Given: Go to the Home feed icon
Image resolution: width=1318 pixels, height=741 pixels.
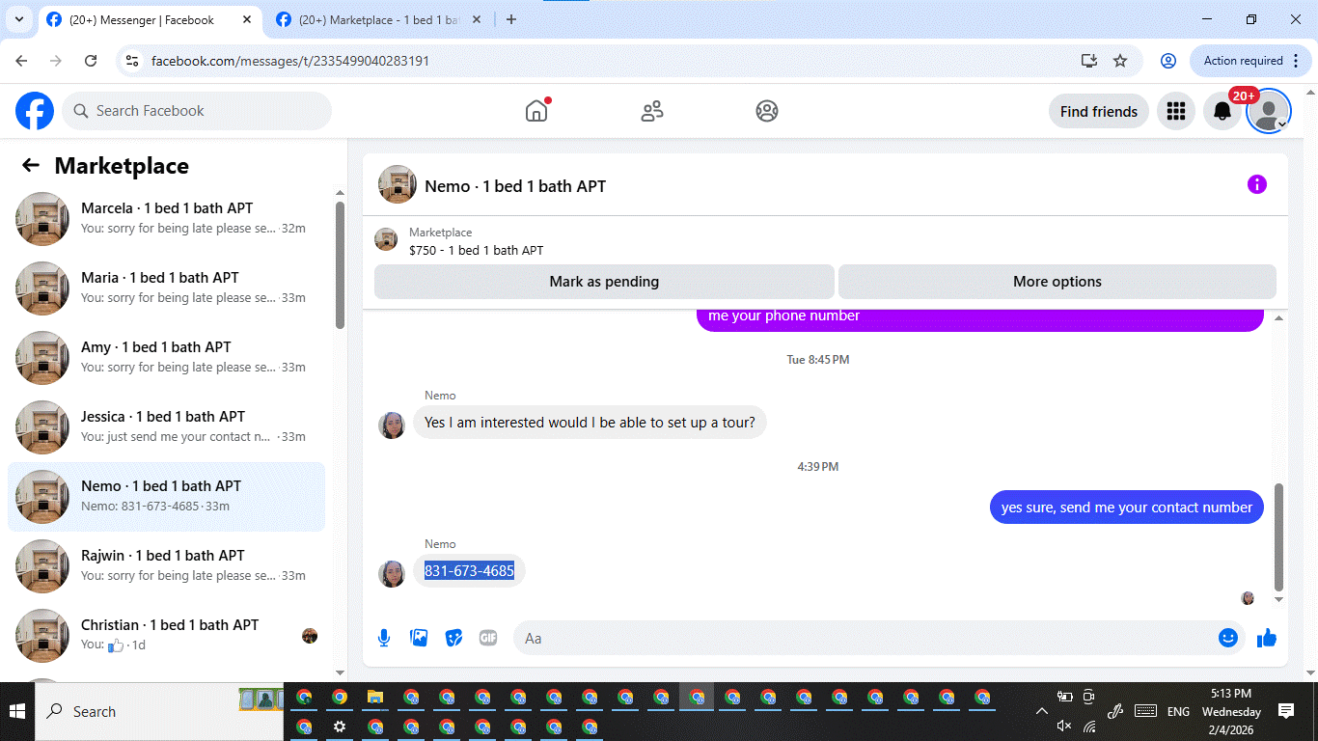Looking at the screenshot, I should point(536,111).
